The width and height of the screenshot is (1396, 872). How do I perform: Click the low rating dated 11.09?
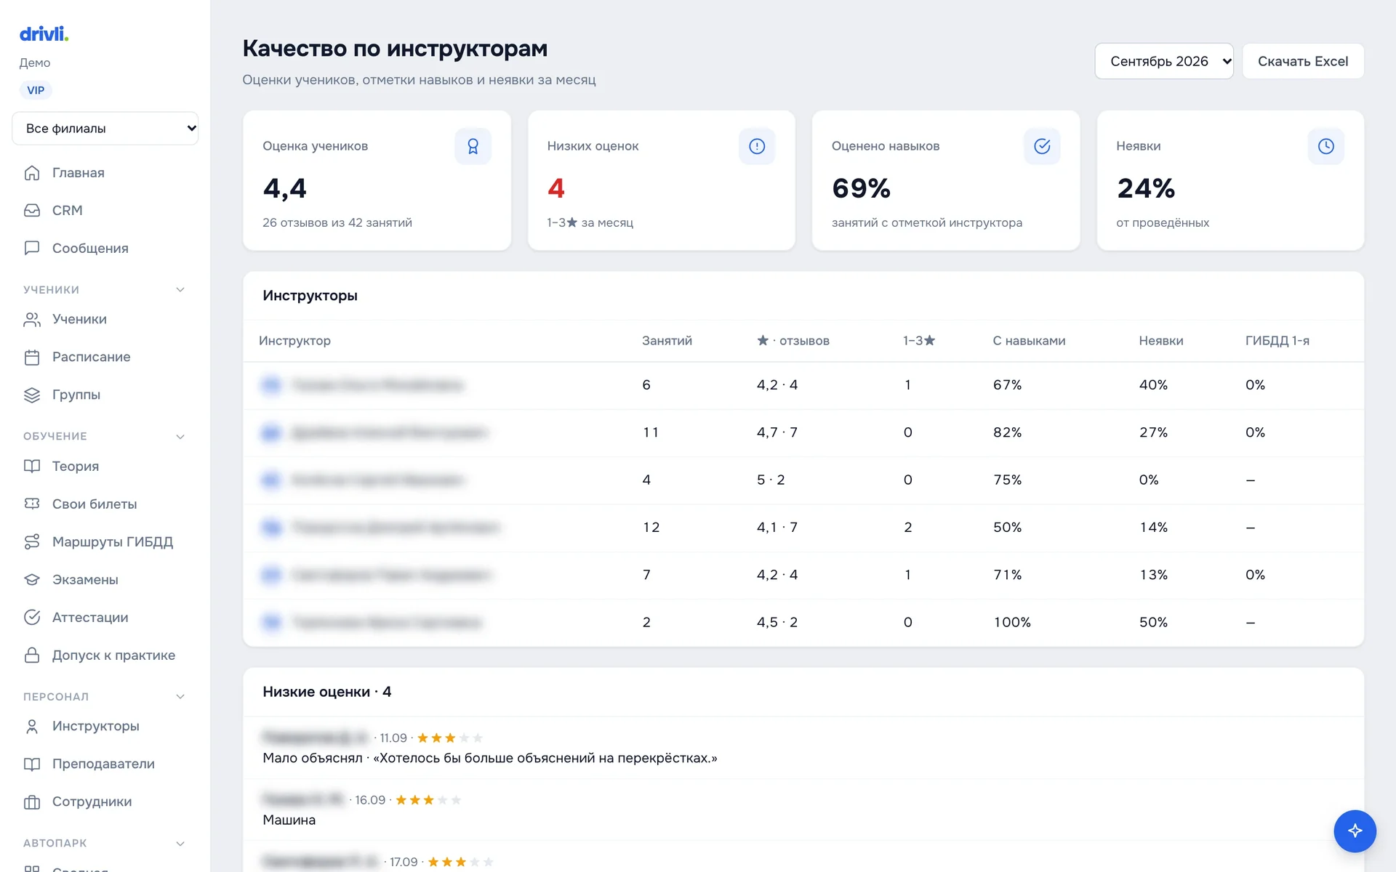pos(803,748)
